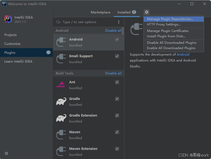The image size is (211, 159).
Task: Toggle the Smali Support checkbox
Action: [x=117, y=56]
